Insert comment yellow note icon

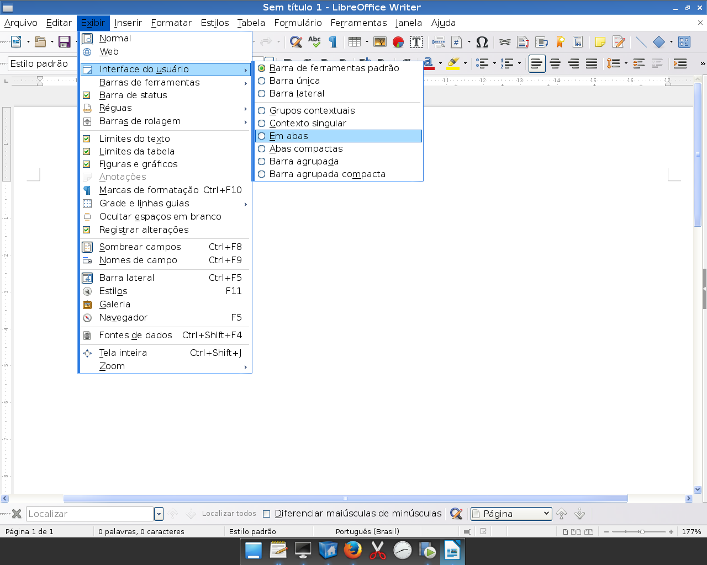point(600,42)
